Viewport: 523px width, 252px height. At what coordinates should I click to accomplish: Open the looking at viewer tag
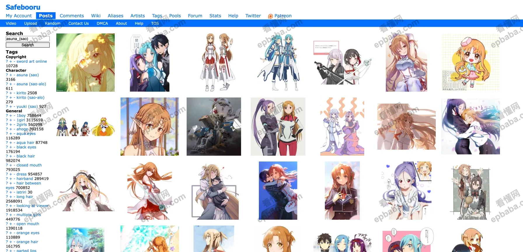click(33, 206)
